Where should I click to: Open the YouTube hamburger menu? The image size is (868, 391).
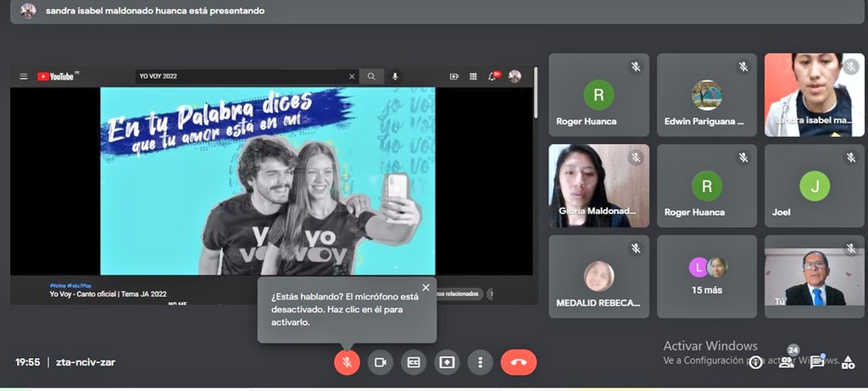click(24, 76)
